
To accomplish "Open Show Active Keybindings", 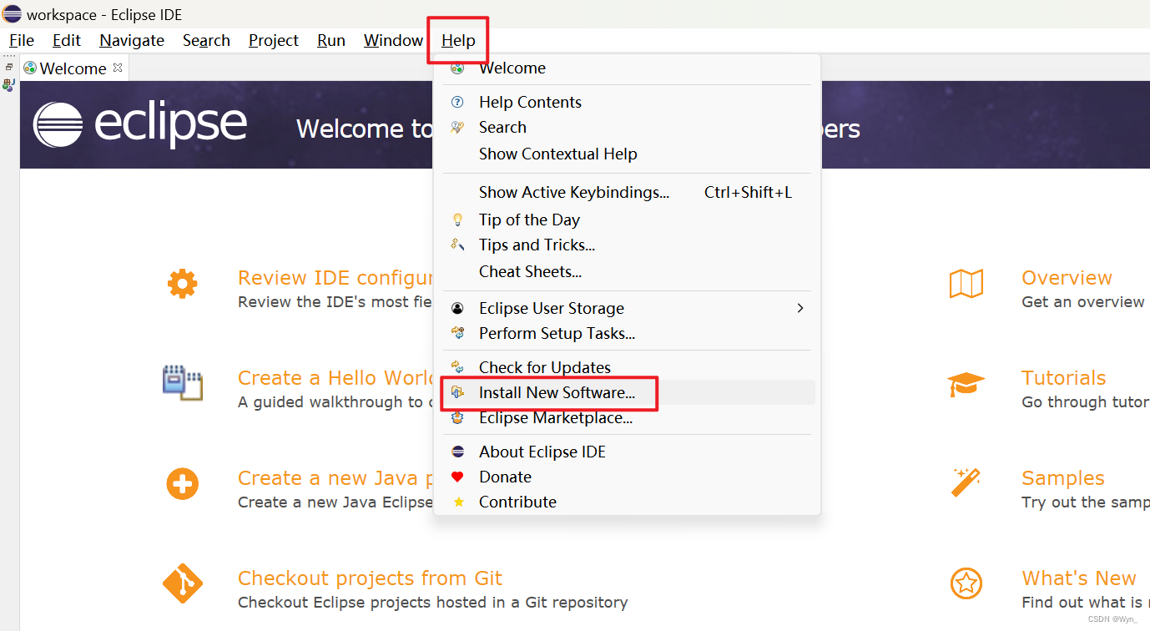I will [627, 192].
